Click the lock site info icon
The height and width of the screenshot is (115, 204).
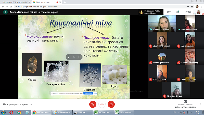click(16, 7)
